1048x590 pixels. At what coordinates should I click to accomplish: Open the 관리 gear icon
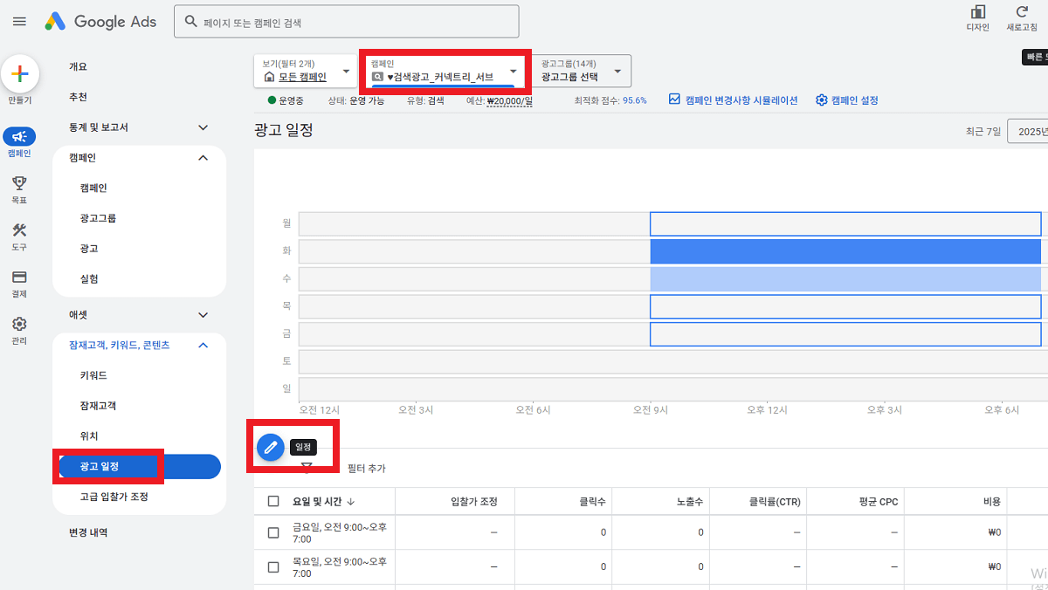(19, 324)
